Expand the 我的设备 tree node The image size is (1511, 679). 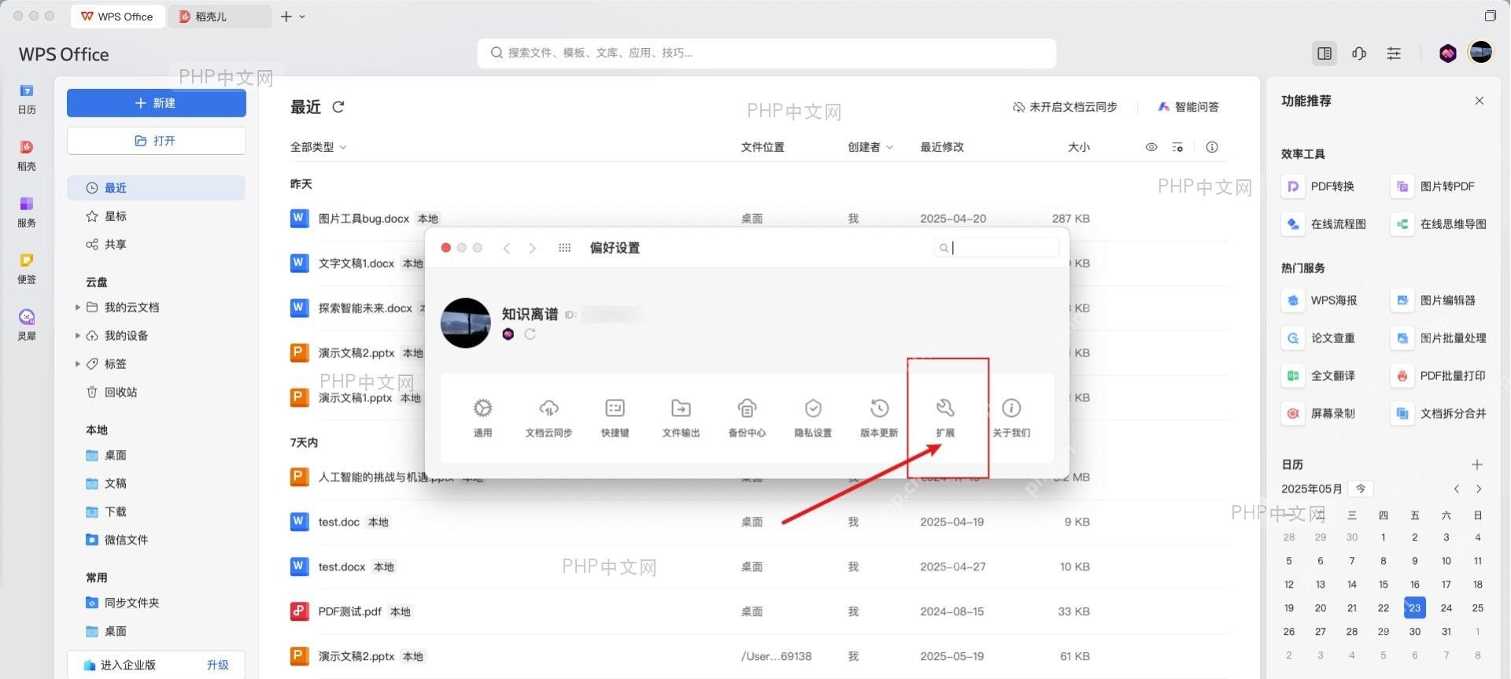77,336
